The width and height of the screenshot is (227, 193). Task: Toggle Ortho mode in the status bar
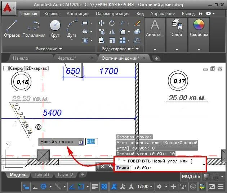pos(35,187)
